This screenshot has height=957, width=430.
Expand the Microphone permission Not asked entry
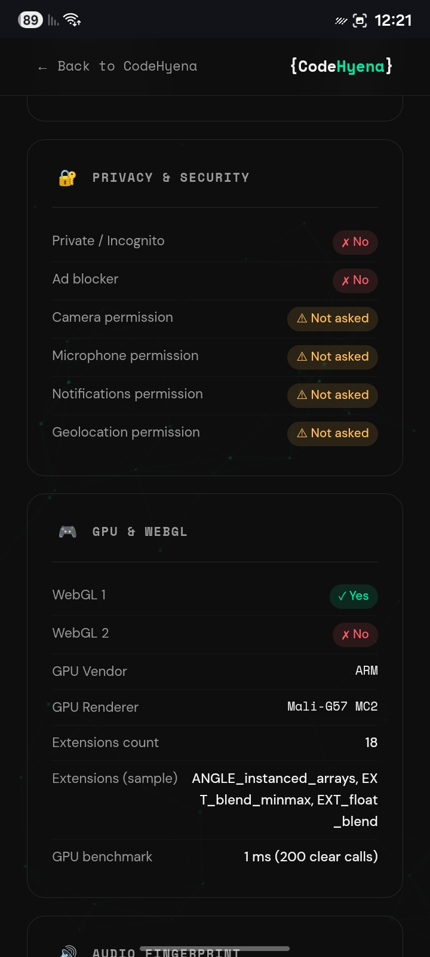[332, 356]
